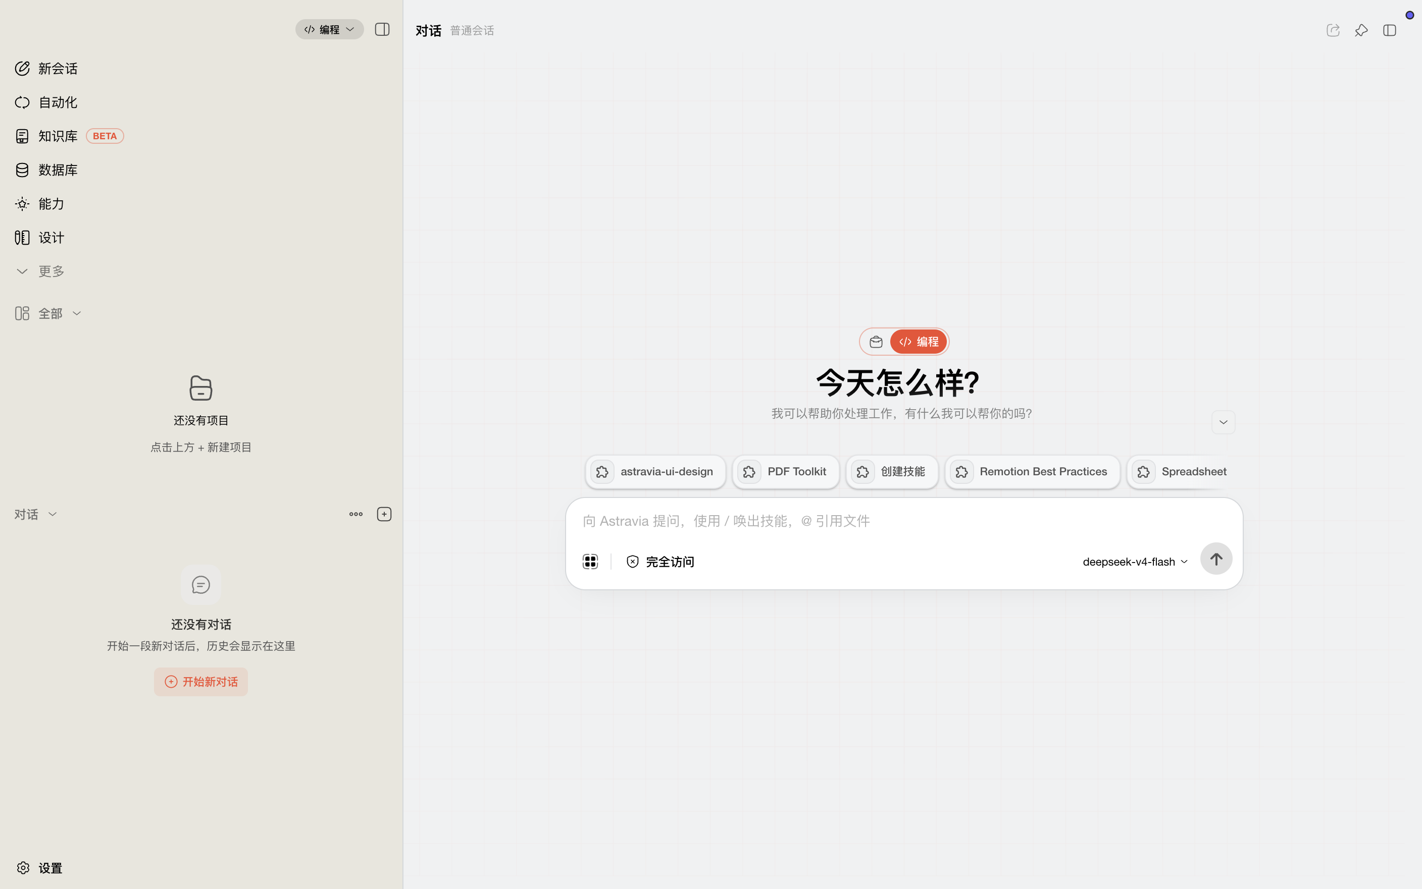Click the 对话 header title

428,31
